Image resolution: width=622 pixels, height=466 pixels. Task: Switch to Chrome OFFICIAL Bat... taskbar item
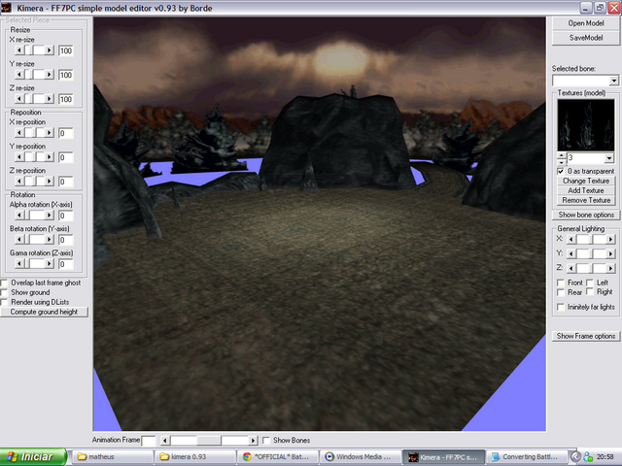pyautogui.click(x=278, y=457)
